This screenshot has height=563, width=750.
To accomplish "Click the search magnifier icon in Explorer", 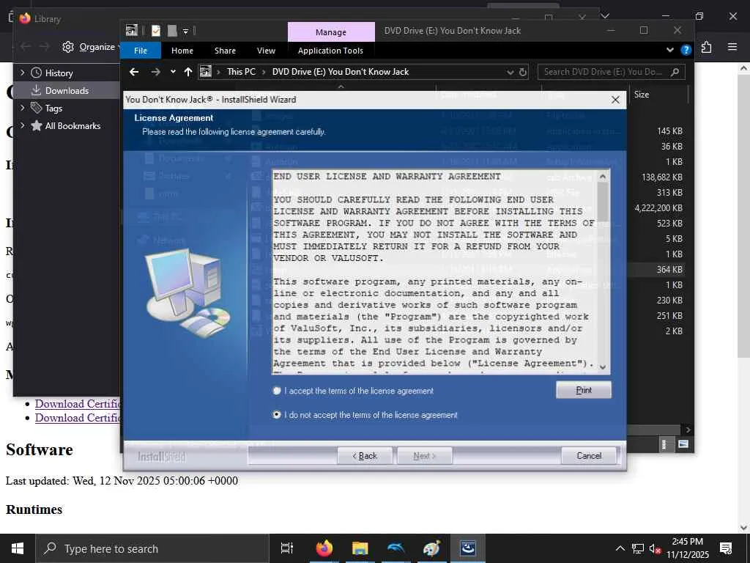I will coord(675,72).
